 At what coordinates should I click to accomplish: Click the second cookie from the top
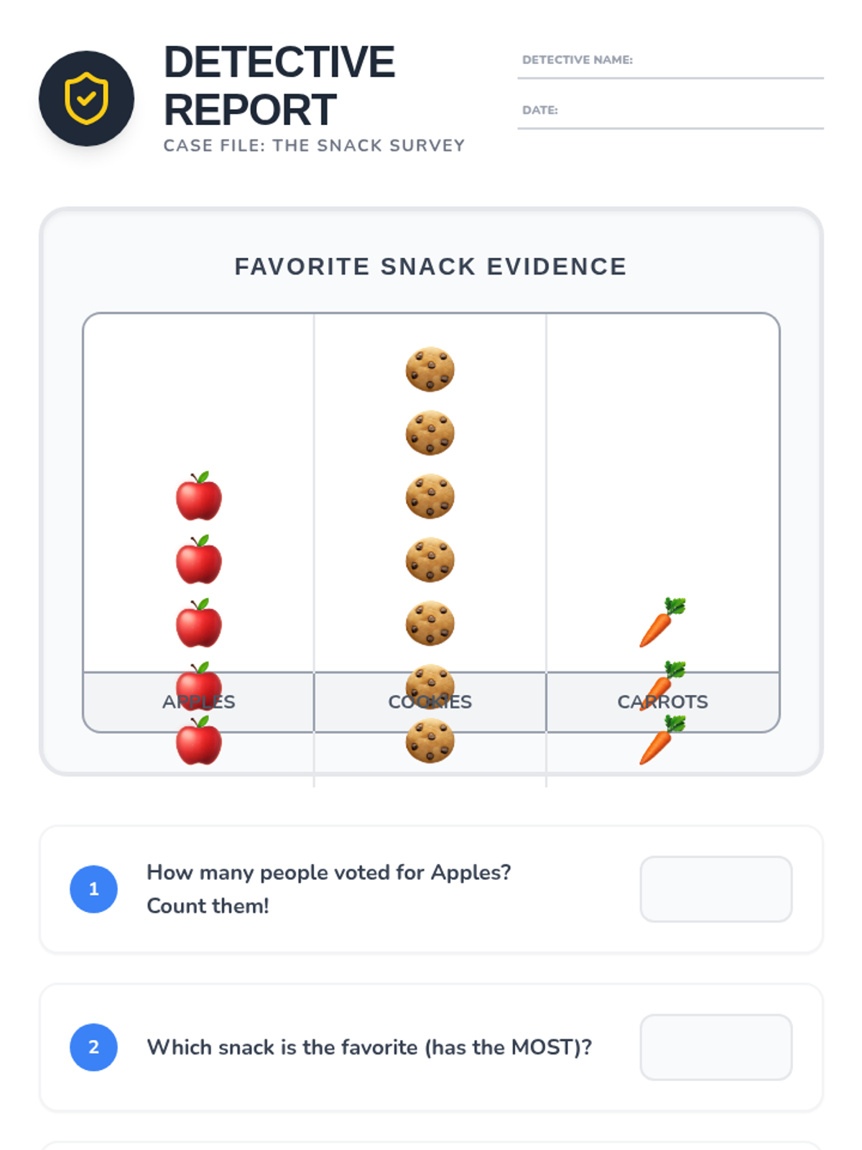(x=430, y=433)
